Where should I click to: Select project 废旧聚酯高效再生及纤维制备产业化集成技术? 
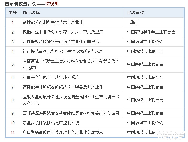(x=63, y=133)
